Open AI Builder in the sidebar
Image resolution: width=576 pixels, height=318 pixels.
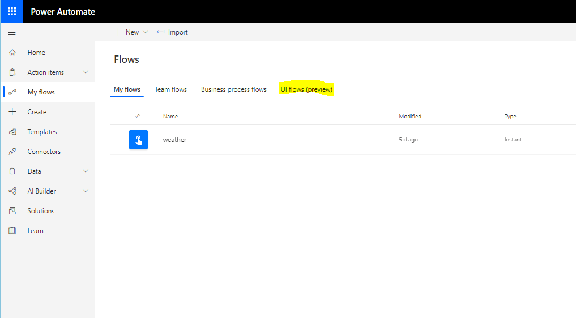tap(42, 191)
